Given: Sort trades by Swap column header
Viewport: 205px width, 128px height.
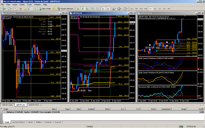Looking at the screenshot, I should (x=179, y=109).
